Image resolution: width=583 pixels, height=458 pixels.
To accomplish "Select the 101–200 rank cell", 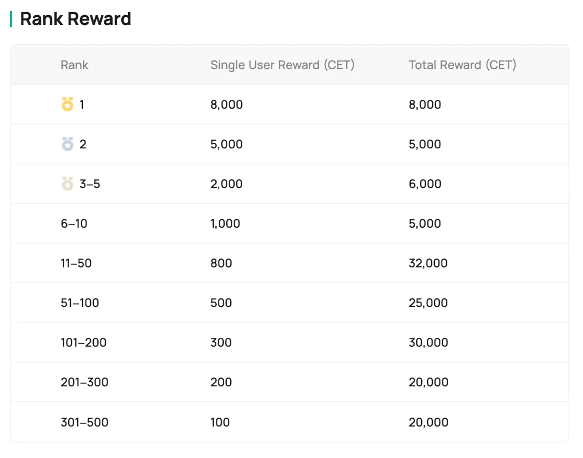I will tap(83, 342).
